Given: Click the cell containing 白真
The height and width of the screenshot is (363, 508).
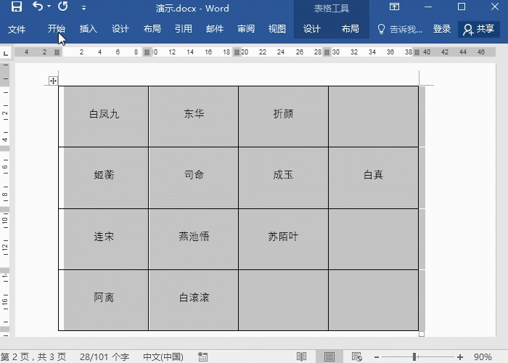Looking at the screenshot, I should point(373,178).
